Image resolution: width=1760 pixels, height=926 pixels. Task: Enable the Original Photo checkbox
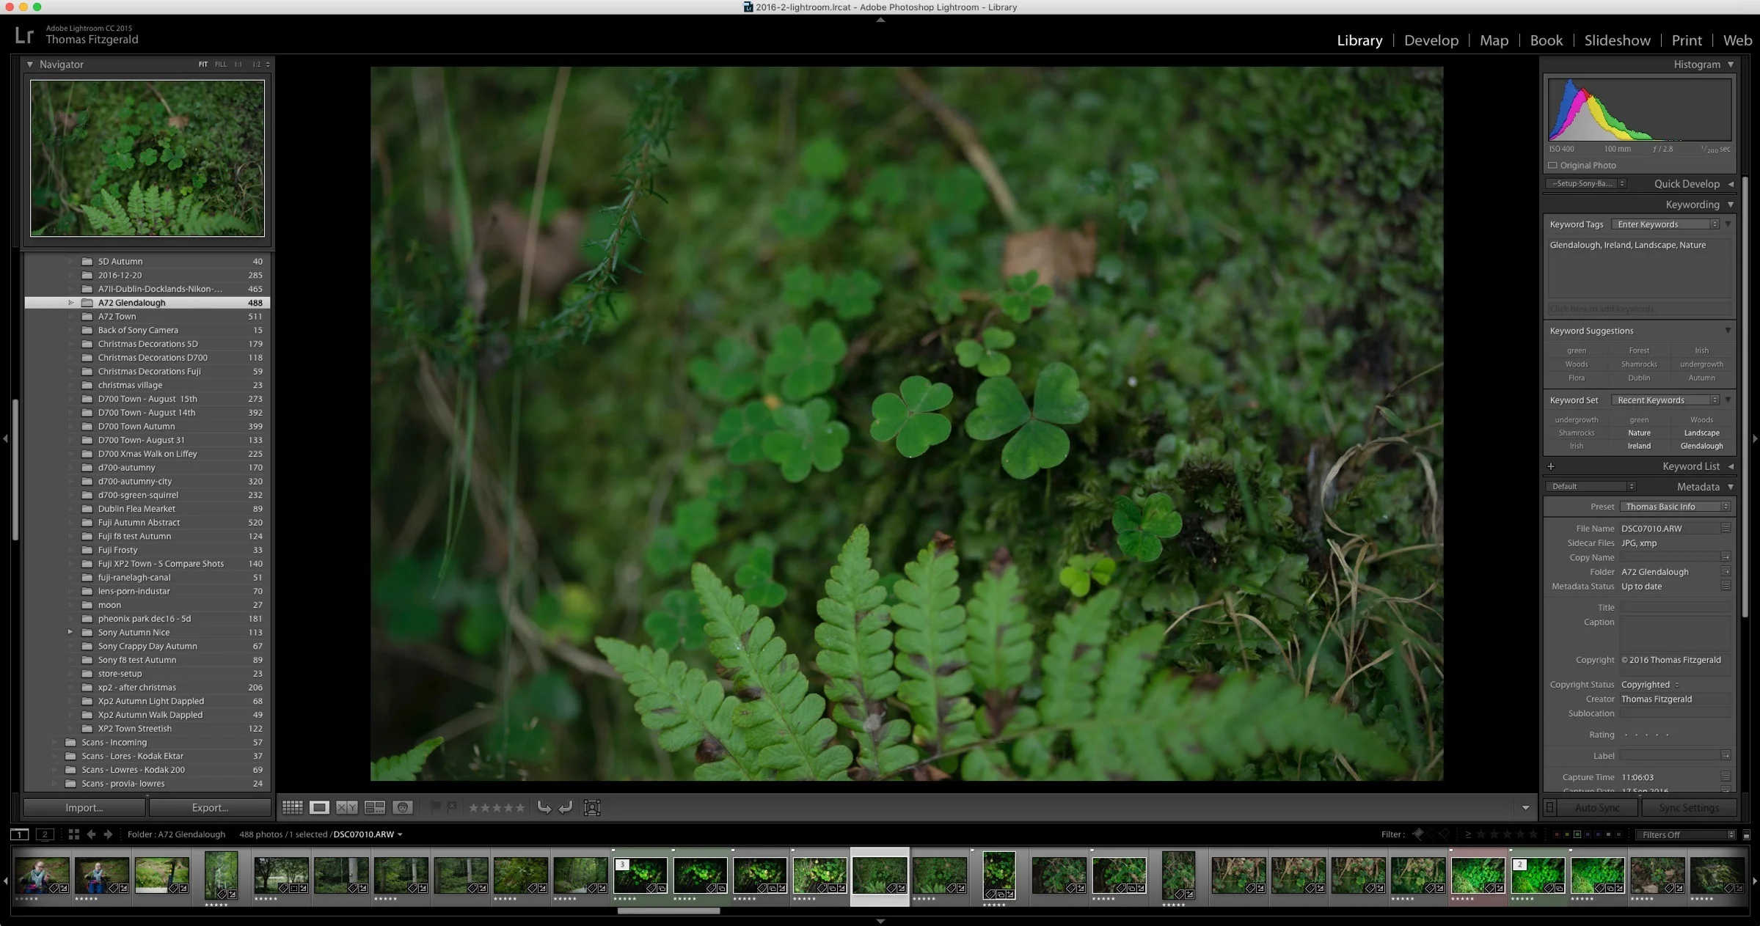(1553, 166)
